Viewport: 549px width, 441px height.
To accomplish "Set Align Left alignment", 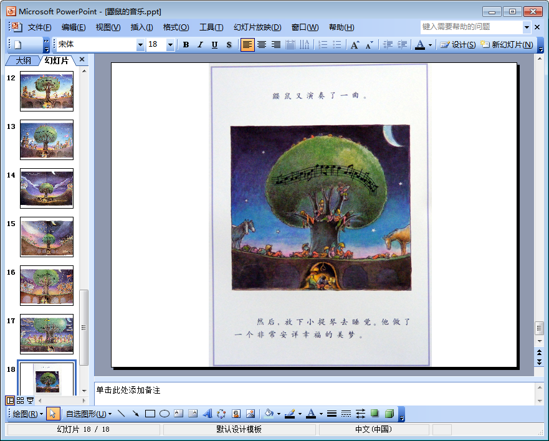I will point(247,45).
